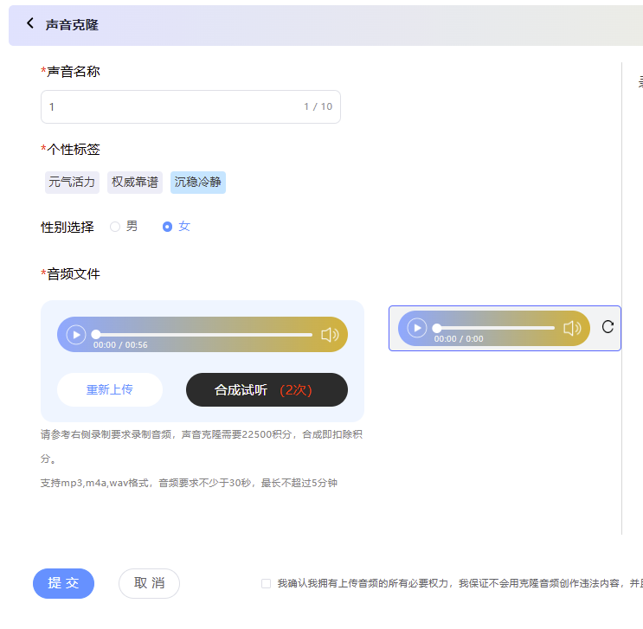The image size is (643, 629).
Task: Choose the 元气活力 personality tag
Action: (72, 182)
